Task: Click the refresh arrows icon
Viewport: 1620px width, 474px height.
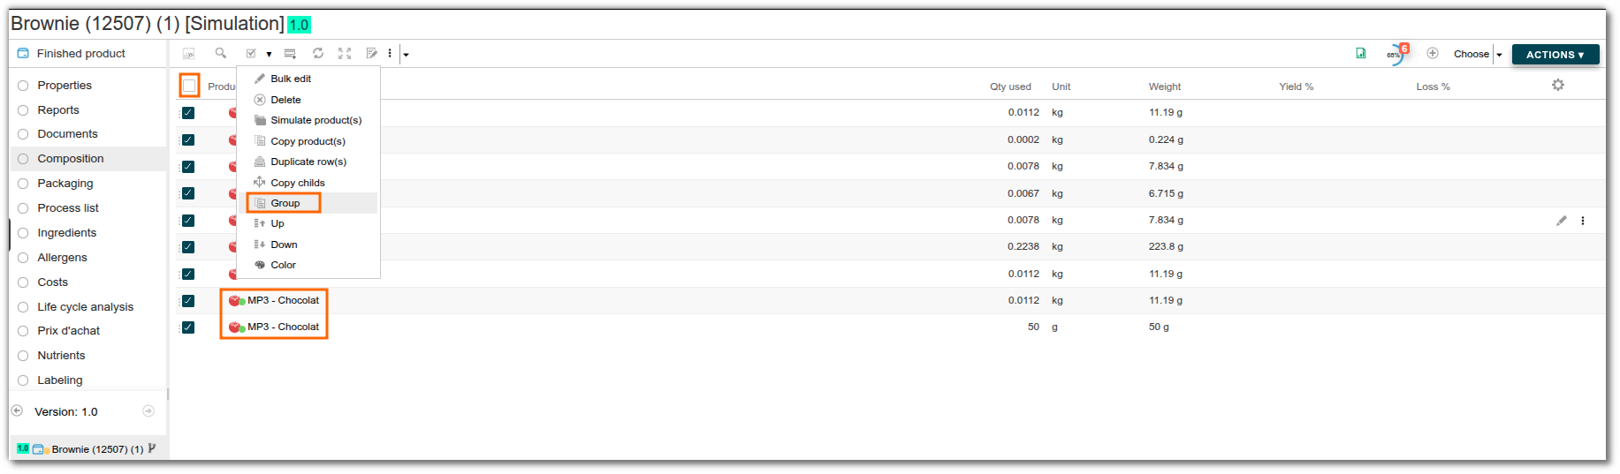Action: tap(318, 53)
